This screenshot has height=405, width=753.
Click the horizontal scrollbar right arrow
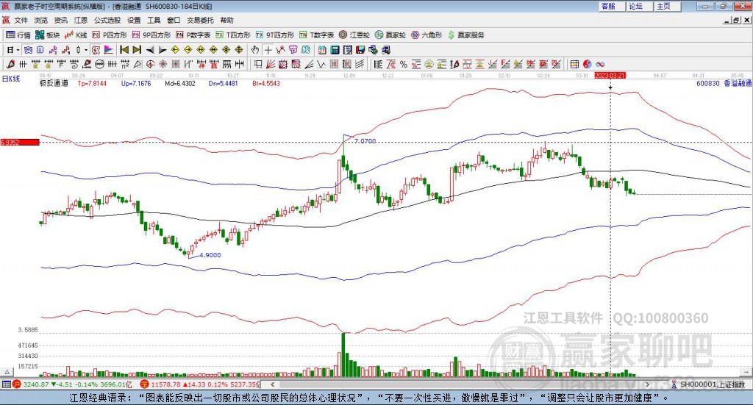[647, 384]
